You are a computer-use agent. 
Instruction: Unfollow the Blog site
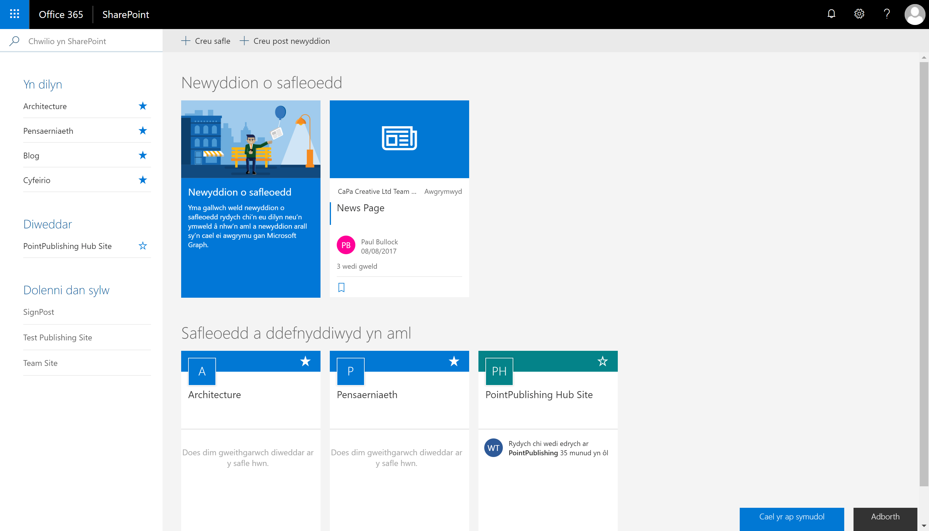[143, 155]
